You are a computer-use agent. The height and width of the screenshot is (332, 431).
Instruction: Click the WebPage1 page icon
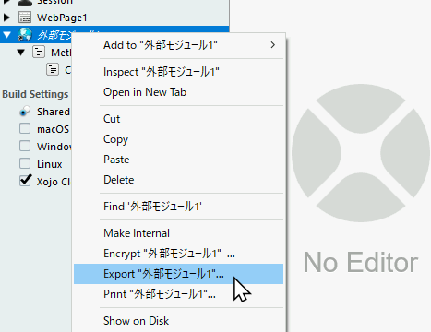25,18
